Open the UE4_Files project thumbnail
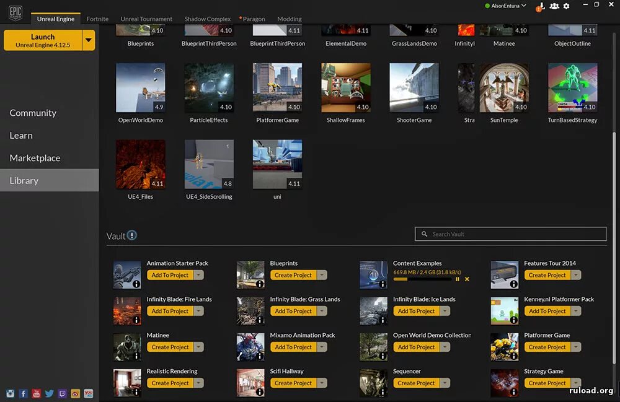This screenshot has width=620, height=402. tap(140, 164)
